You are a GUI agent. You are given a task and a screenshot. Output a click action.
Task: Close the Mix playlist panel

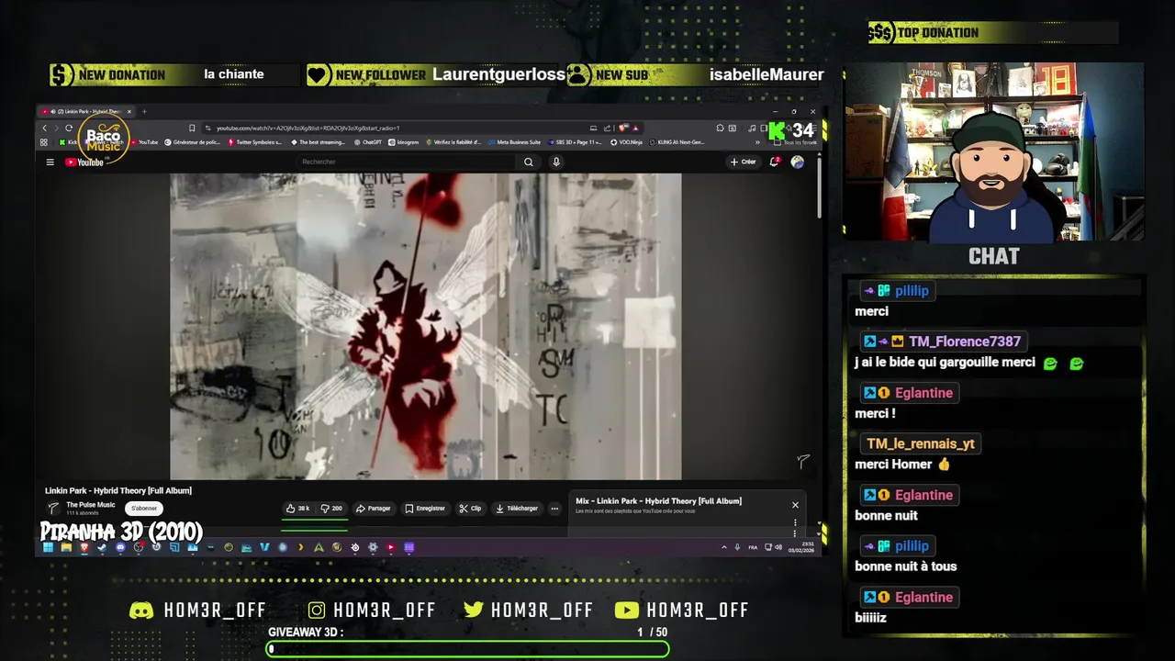[795, 504]
